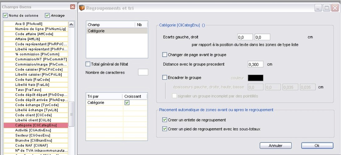Select Code frais [FraCode] field
Viewport: 341px width, 155px height.
pyautogui.click(x=36, y=80)
